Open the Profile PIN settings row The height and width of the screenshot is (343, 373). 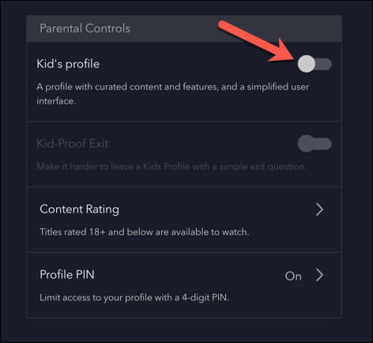pyautogui.click(x=184, y=285)
